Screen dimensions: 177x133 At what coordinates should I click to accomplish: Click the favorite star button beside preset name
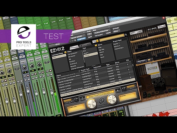click(x=118, y=90)
